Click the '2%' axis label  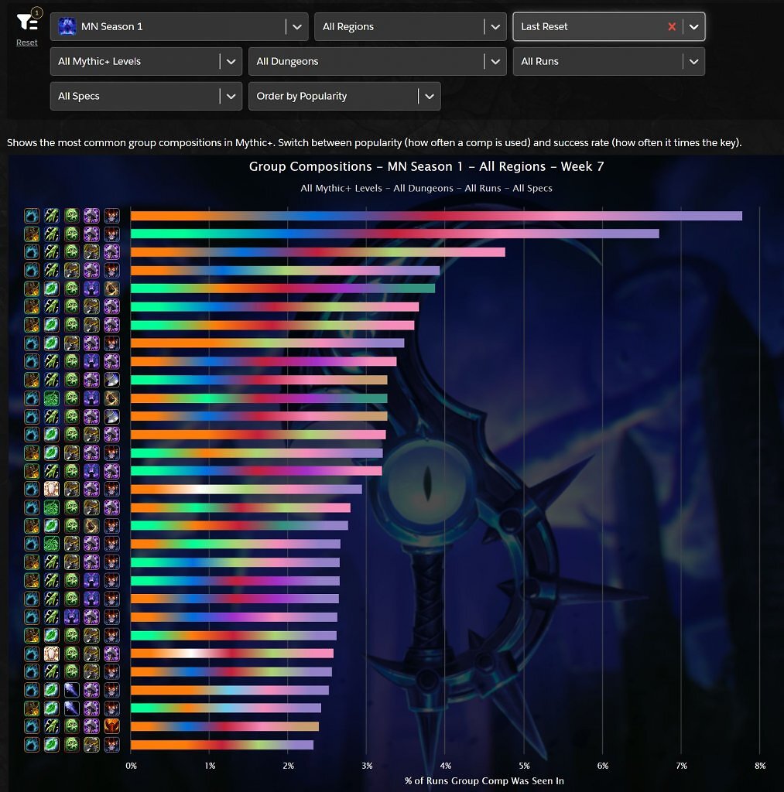pos(288,765)
